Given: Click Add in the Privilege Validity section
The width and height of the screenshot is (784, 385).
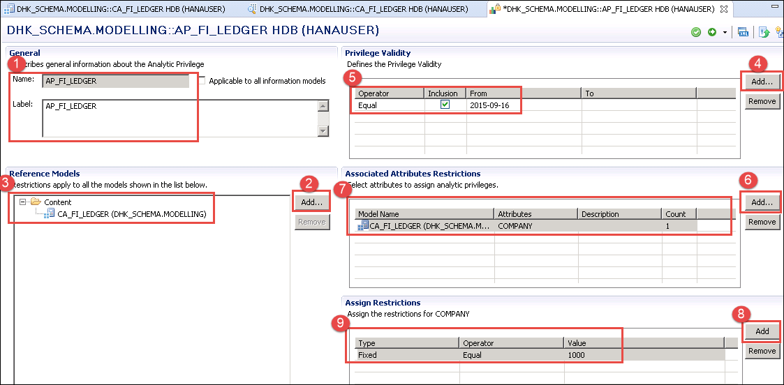Looking at the screenshot, I should click(x=761, y=82).
